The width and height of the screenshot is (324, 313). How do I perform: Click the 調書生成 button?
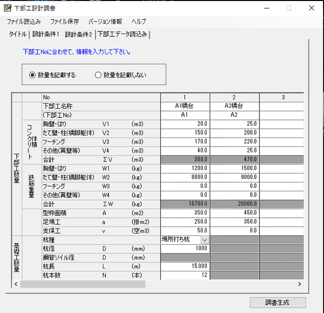(x=278, y=303)
